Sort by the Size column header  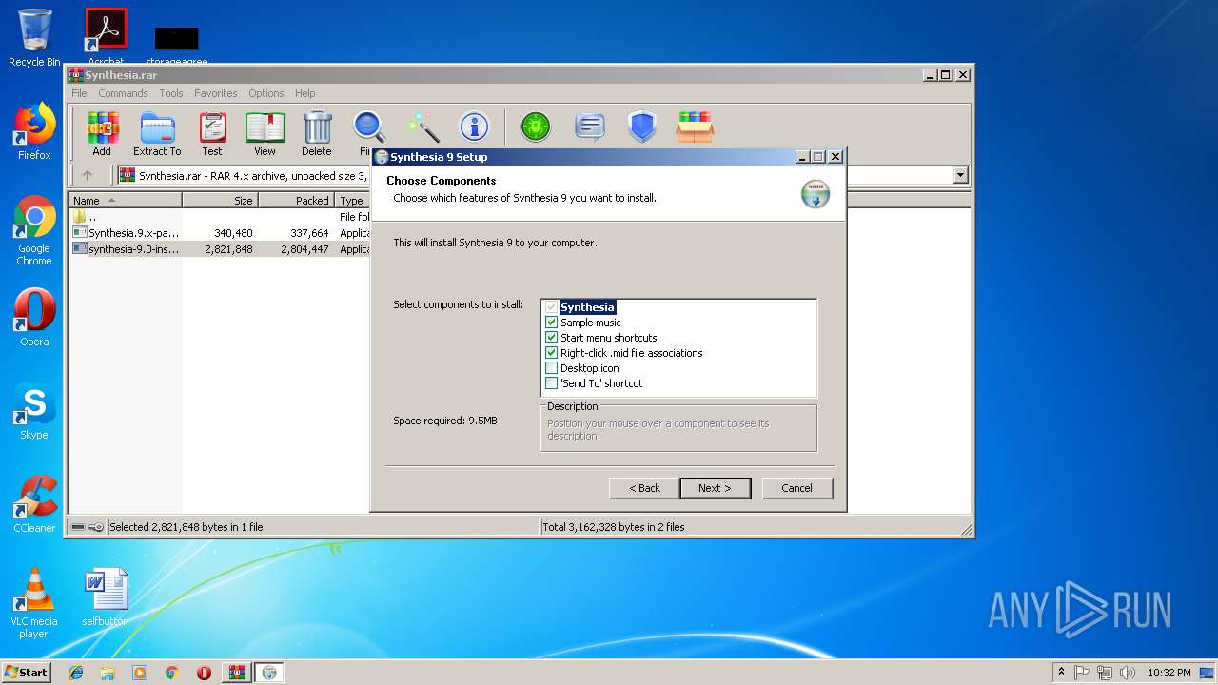221,201
